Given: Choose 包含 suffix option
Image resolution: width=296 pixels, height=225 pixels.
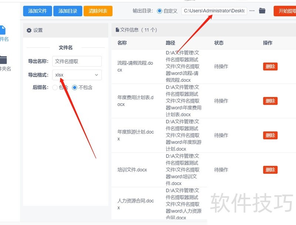Looking at the screenshot, I should (x=55, y=88).
